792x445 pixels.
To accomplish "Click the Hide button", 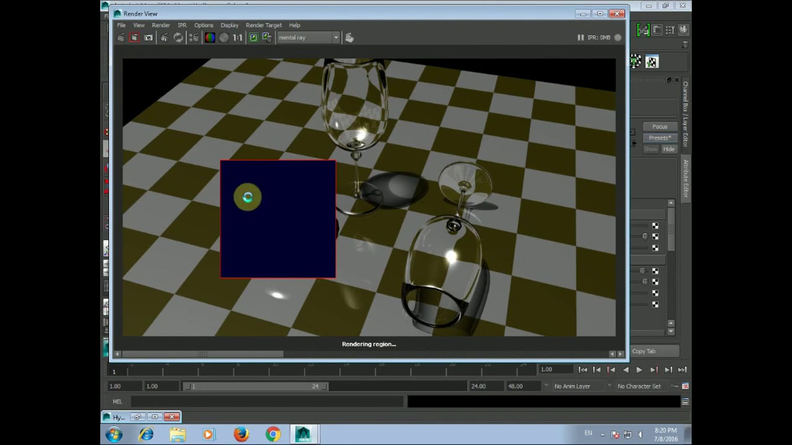I will [669, 149].
